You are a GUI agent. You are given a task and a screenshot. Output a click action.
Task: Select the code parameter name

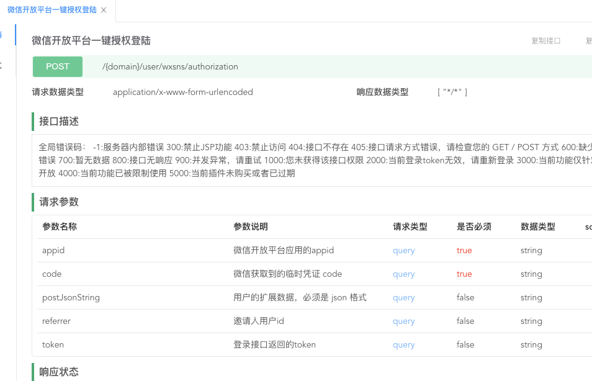click(x=52, y=274)
